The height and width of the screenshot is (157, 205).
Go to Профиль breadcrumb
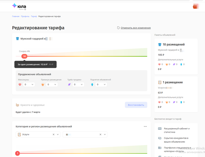25,16
